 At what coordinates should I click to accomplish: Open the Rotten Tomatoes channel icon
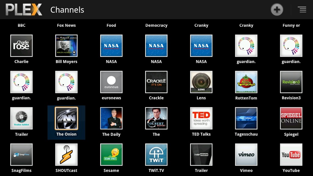(246, 82)
